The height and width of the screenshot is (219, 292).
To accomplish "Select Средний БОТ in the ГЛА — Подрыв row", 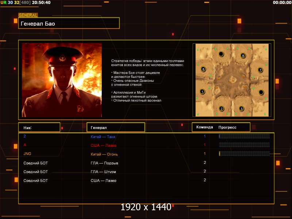I will 35,163.
